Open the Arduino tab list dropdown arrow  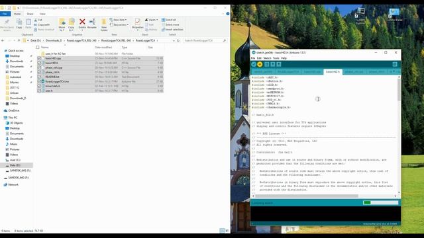pos(394,71)
